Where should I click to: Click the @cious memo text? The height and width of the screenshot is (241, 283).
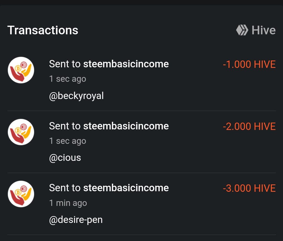pos(65,158)
